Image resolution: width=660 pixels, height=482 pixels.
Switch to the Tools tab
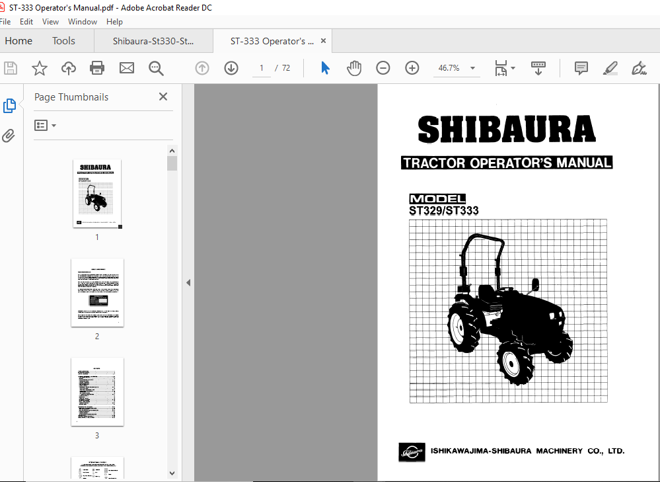pyautogui.click(x=63, y=41)
